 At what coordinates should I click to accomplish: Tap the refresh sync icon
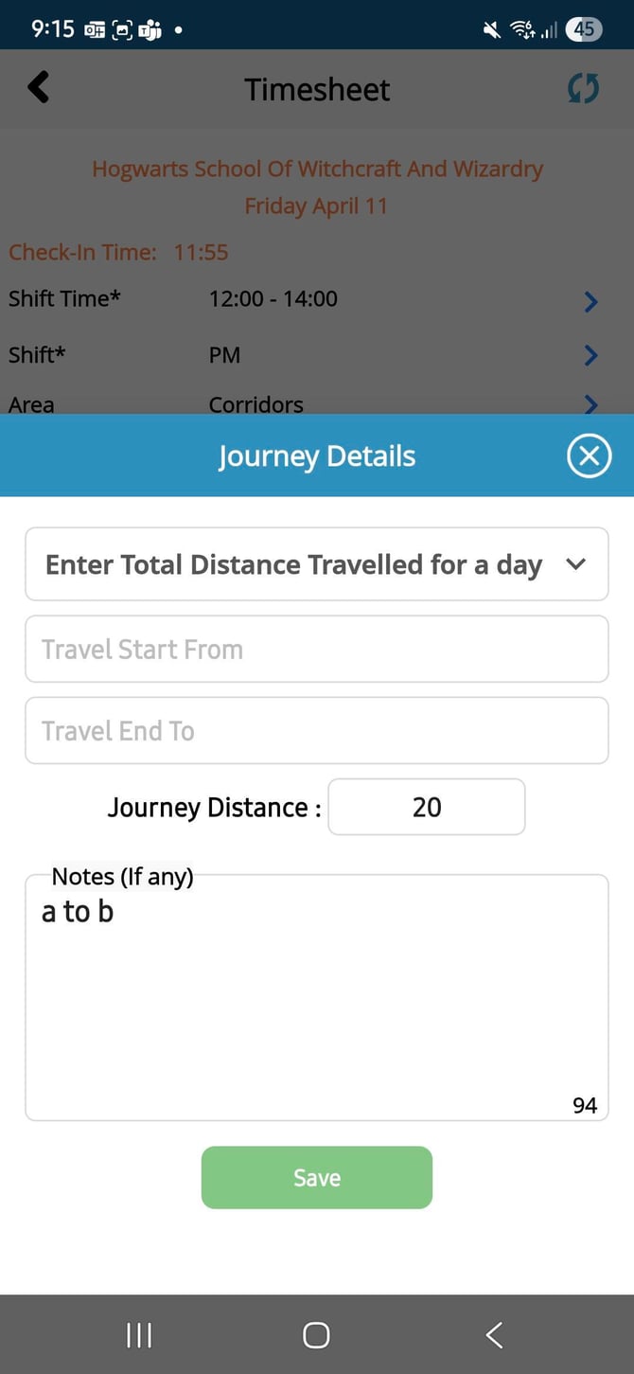coord(583,89)
